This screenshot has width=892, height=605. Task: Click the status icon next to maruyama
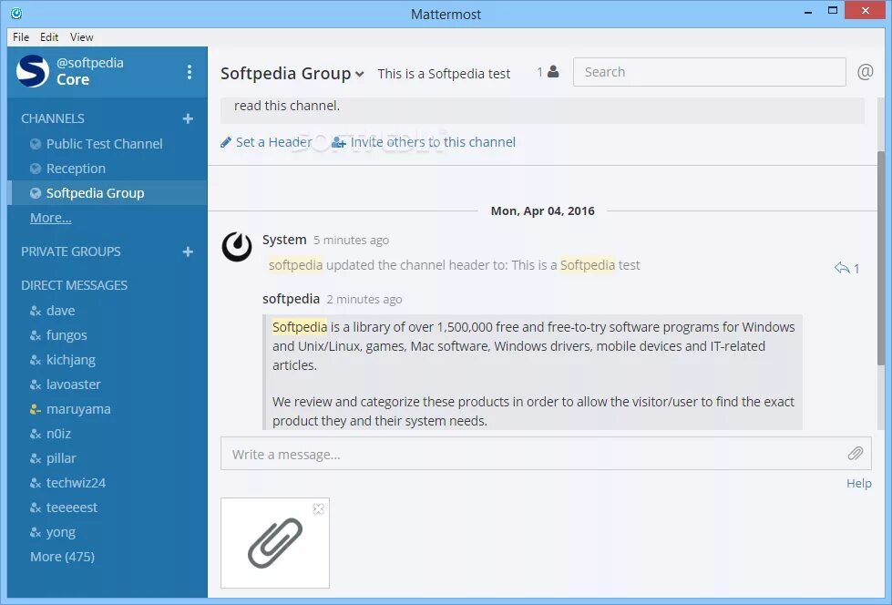tap(36, 409)
